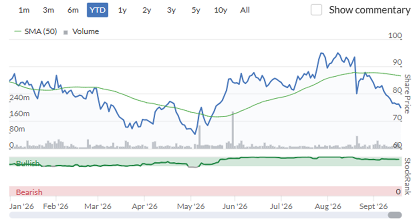The image size is (417, 223).
Task: Toggle the SMA (50) legend entry
Action: point(35,31)
